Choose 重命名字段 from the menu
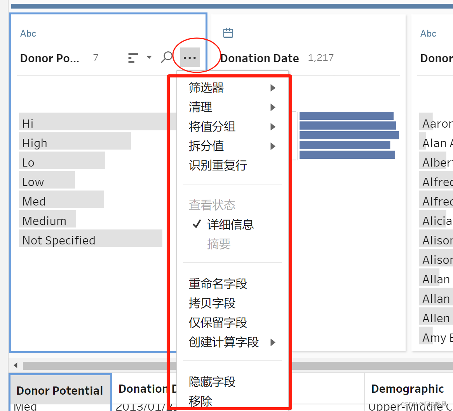Image resolution: width=453 pixels, height=411 pixels. point(218,284)
